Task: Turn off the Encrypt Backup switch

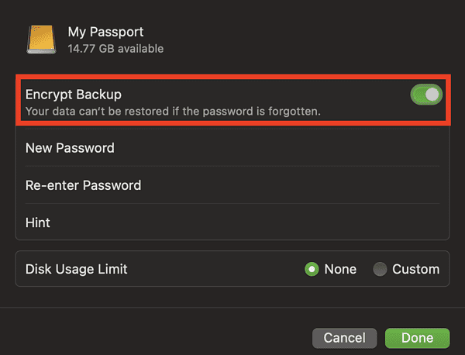Action: coord(425,95)
